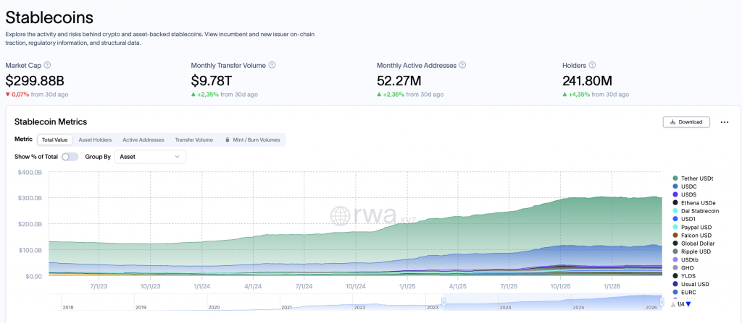742x323 pixels.
Task: Go to previous legend page with up arrow
Action: [x=672, y=304]
